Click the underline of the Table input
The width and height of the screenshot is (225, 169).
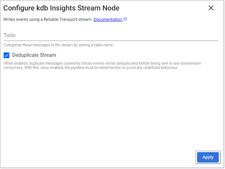(111, 40)
